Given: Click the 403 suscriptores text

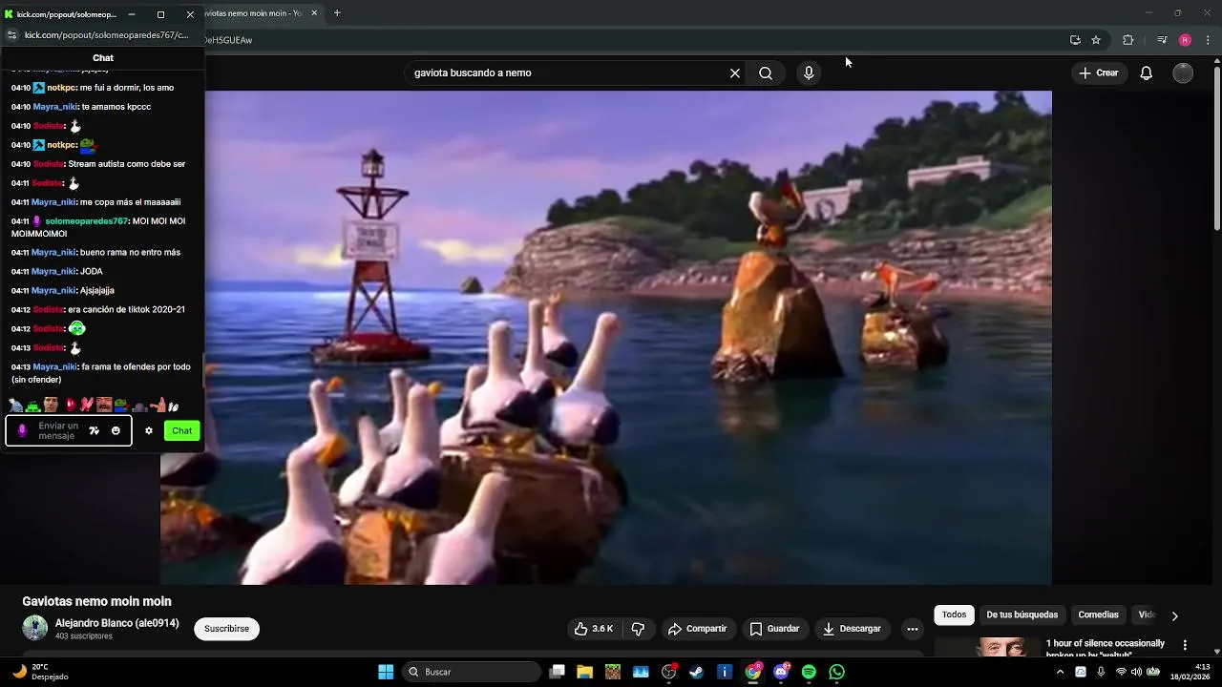Looking at the screenshot, I should [x=84, y=636].
